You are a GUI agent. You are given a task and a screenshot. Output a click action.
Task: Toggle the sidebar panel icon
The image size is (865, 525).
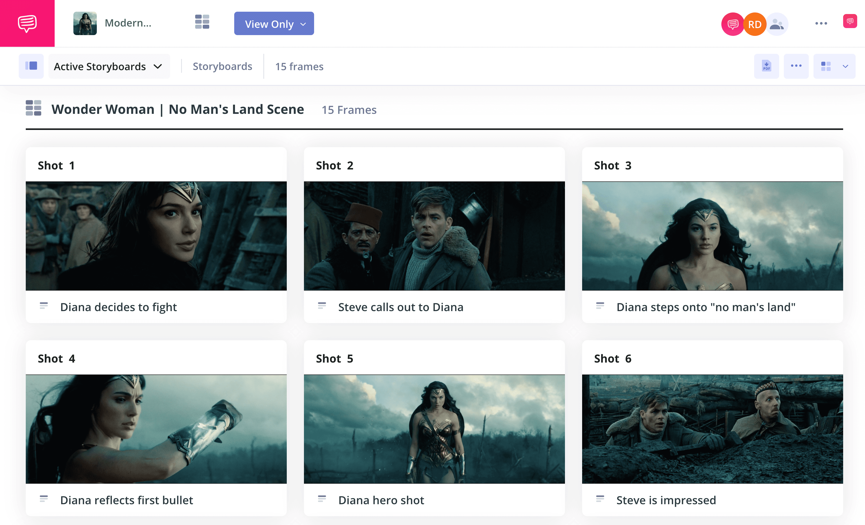point(31,66)
